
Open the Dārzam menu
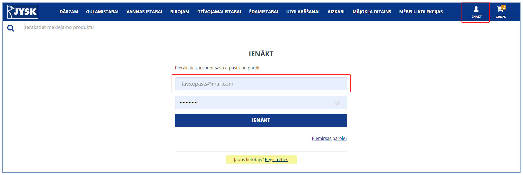pyautogui.click(x=69, y=12)
